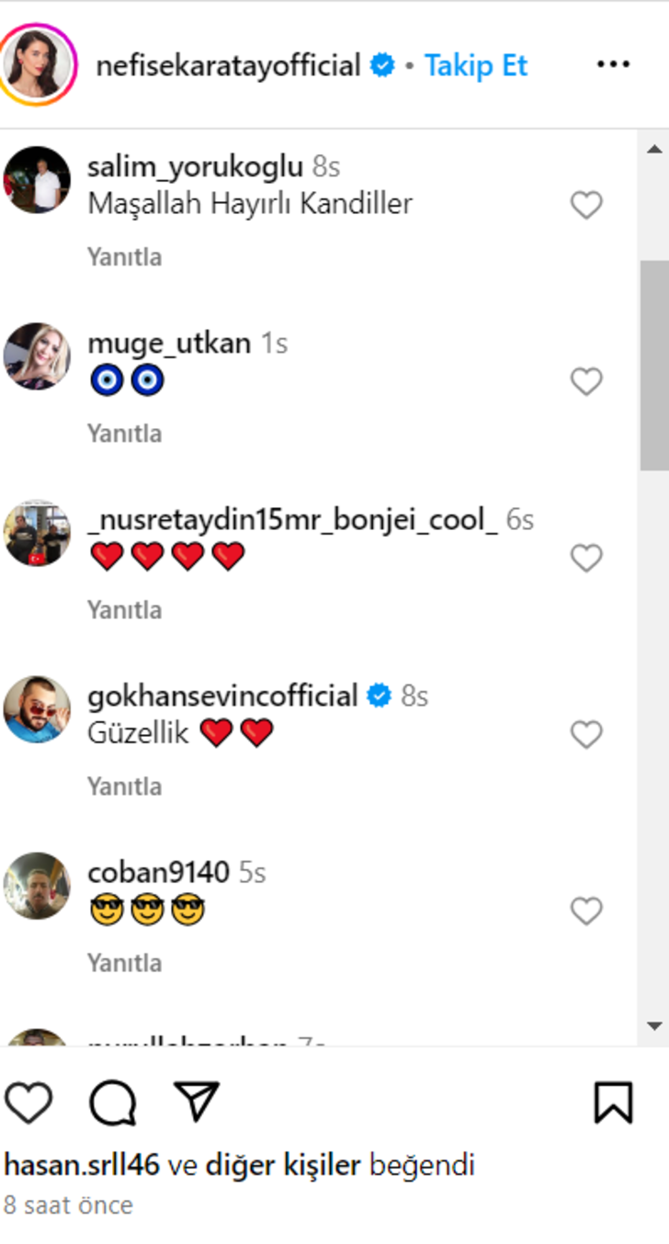Toggle like on _nusretaydin15mr_bonjei_cool_'s comment
Screen dimensions: 669x1244
(585, 557)
